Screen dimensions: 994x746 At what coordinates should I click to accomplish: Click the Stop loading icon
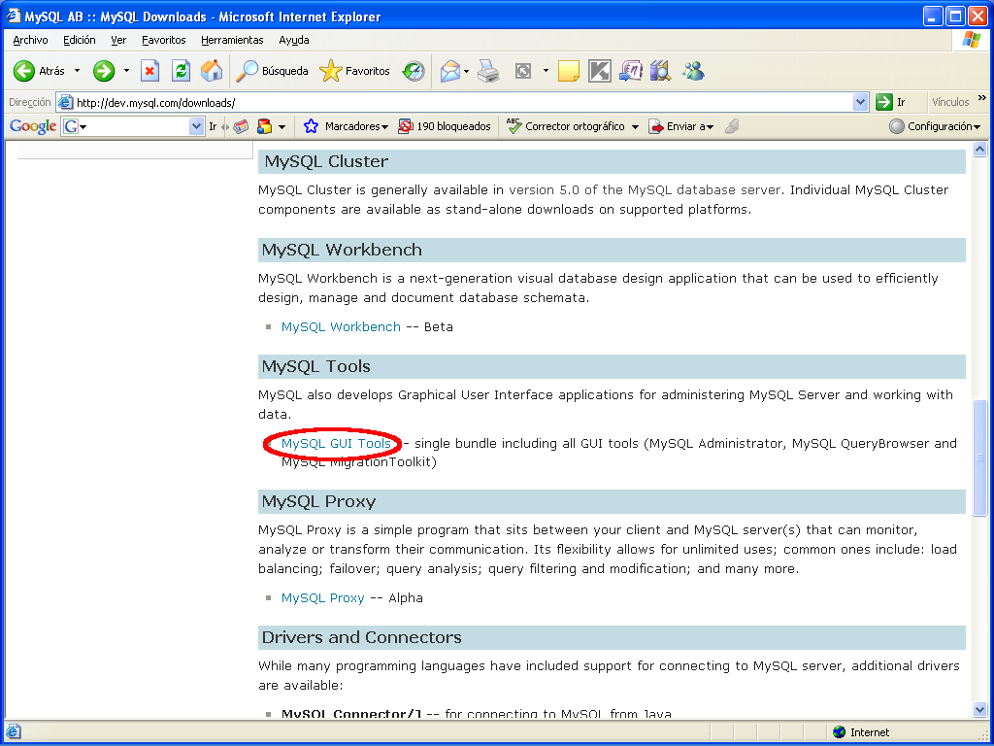149,71
